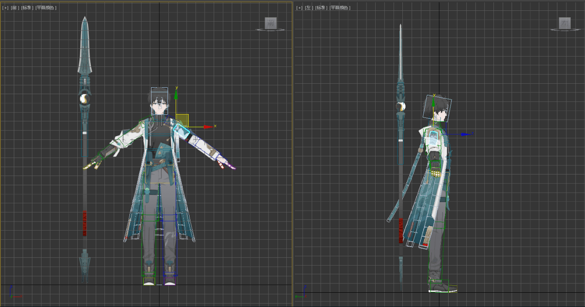
Task: Select the character's head box in the Left viewport
Action: 437,108
